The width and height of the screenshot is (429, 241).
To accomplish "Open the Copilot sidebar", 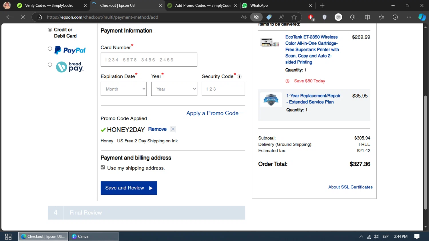I will (422, 17).
